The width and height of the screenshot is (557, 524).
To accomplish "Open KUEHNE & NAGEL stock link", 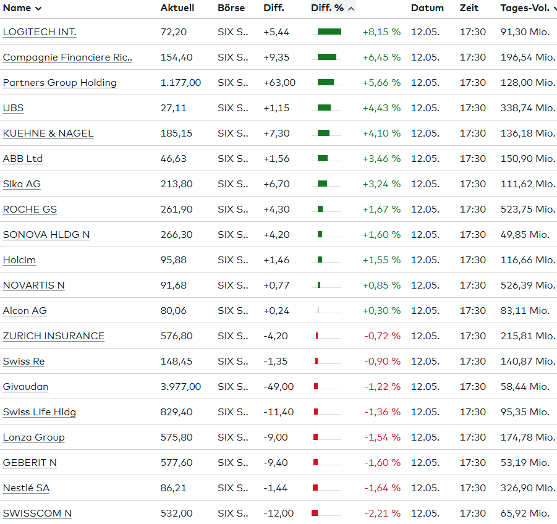I will coord(48,133).
